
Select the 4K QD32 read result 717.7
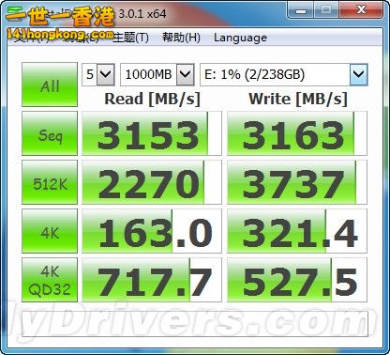tap(152, 280)
